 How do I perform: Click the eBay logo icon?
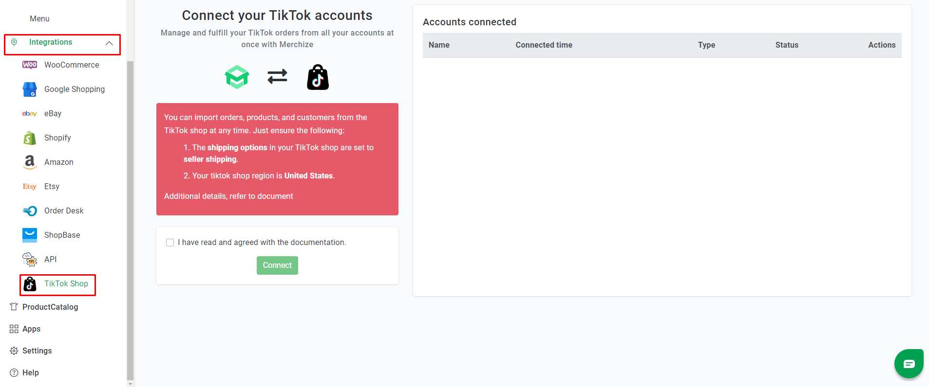pos(30,114)
